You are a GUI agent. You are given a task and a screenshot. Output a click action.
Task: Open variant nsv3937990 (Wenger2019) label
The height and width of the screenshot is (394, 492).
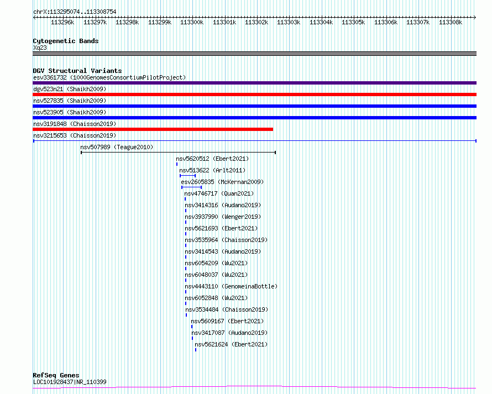tap(223, 217)
